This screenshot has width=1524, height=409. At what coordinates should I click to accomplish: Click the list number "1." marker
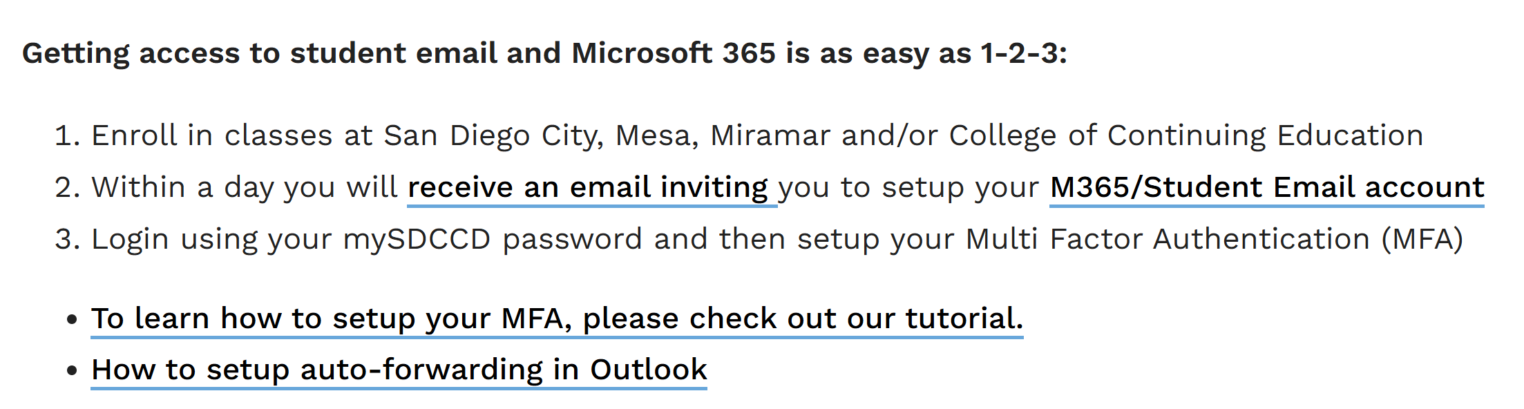tap(68, 135)
